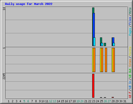The width and height of the screenshot is (133, 104).
Task: Click the Files axis label on the right side
Action: click(x=130, y=21)
